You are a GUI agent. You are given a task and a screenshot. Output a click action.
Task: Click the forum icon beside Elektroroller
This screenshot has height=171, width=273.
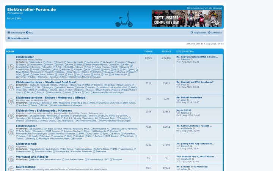pos(11,67)
